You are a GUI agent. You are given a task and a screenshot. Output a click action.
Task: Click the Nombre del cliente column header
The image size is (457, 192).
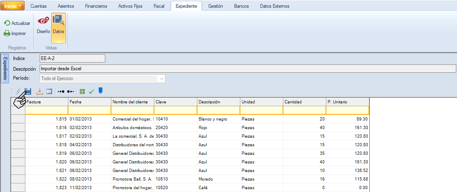coord(132,102)
